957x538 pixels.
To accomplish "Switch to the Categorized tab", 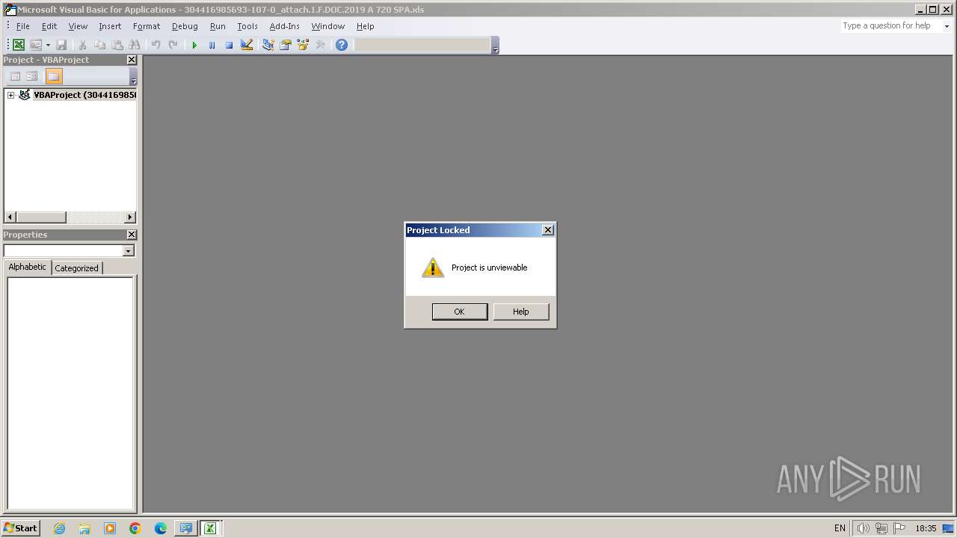I will (76, 268).
